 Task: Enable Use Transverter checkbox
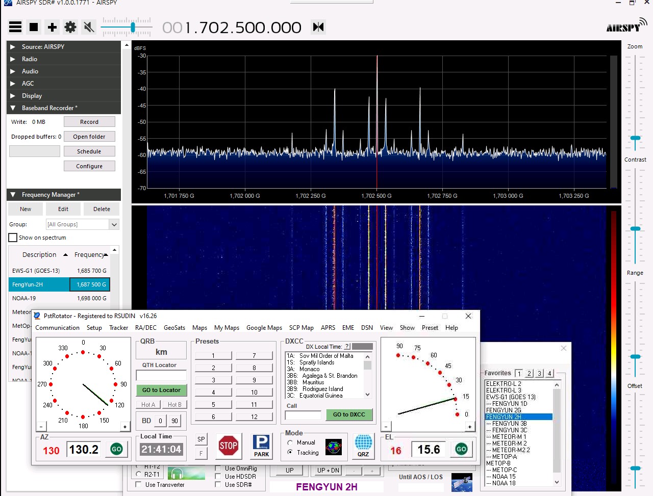[138, 484]
